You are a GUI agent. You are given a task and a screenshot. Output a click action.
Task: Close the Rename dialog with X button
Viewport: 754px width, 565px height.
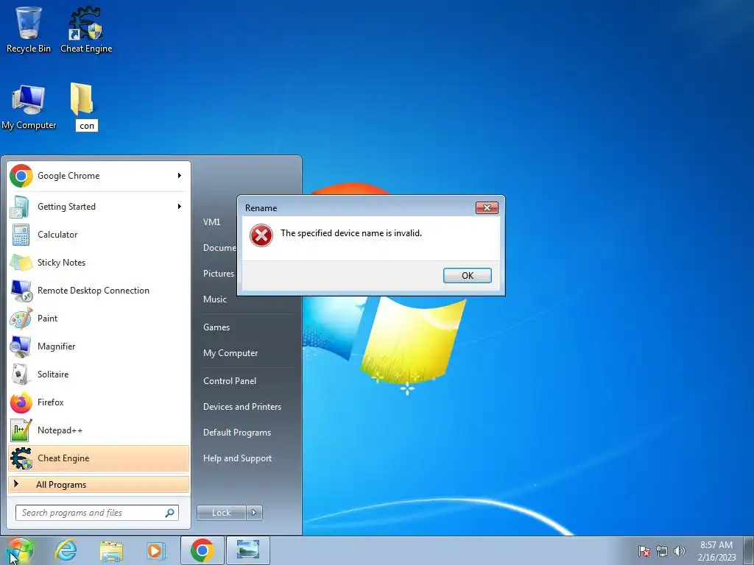pos(487,207)
